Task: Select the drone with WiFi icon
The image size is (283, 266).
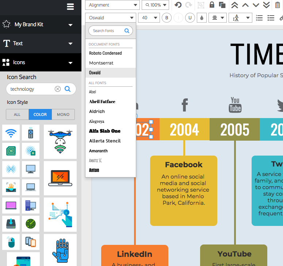Action: pyautogui.click(x=60, y=142)
